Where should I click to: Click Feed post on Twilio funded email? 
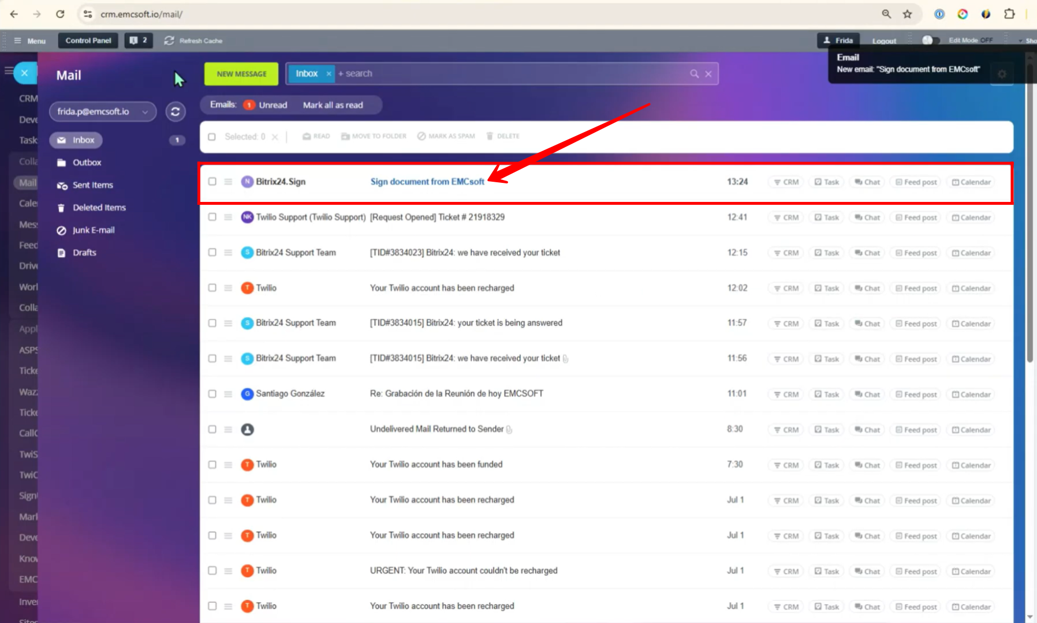tap(916, 465)
